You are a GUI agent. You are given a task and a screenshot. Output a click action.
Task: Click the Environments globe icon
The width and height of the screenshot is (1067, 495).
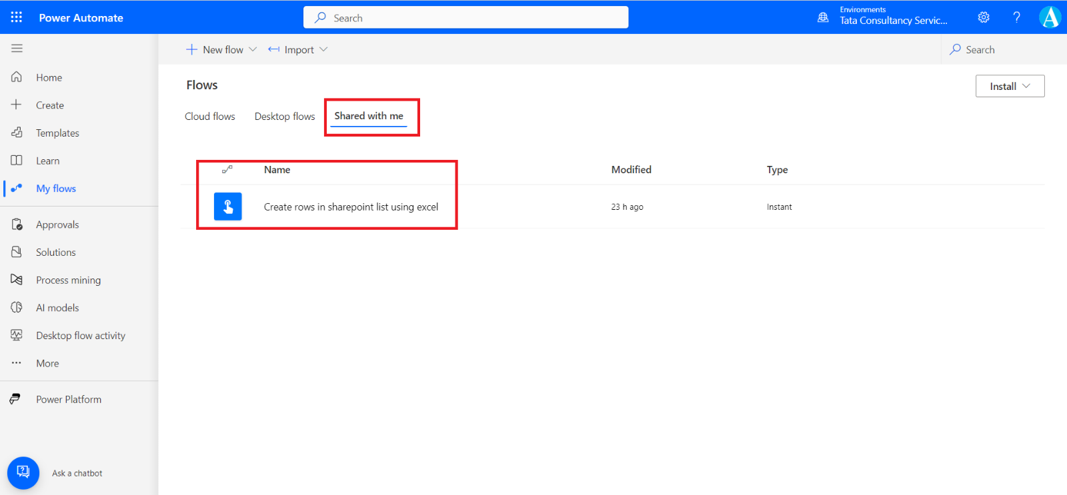(x=823, y=17)
